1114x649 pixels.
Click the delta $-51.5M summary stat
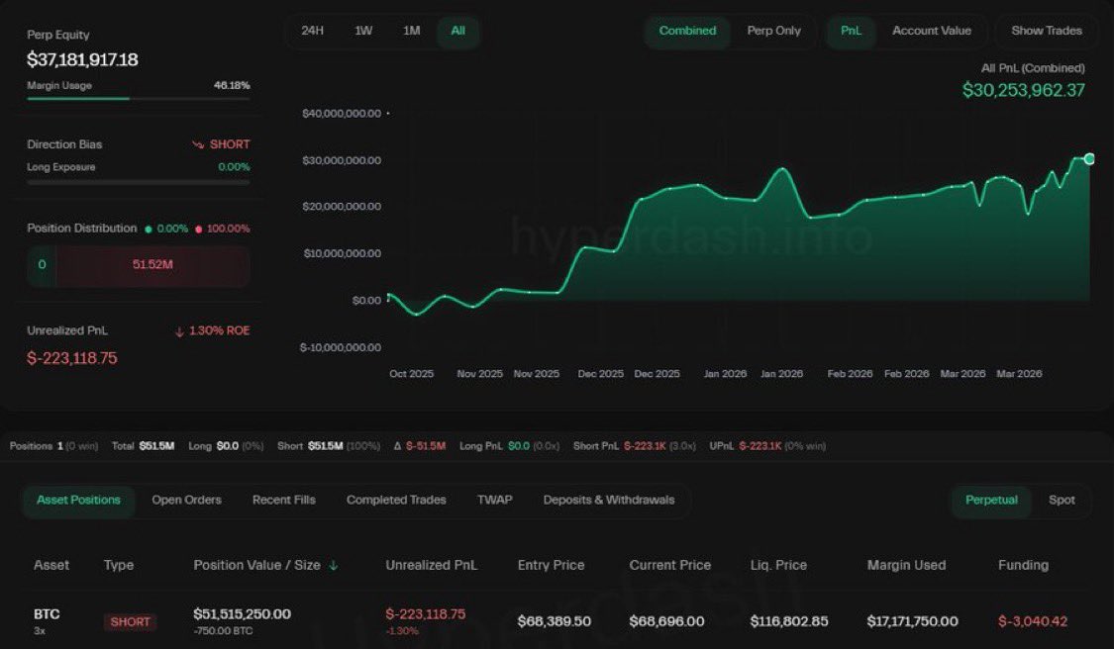point(419,446)
